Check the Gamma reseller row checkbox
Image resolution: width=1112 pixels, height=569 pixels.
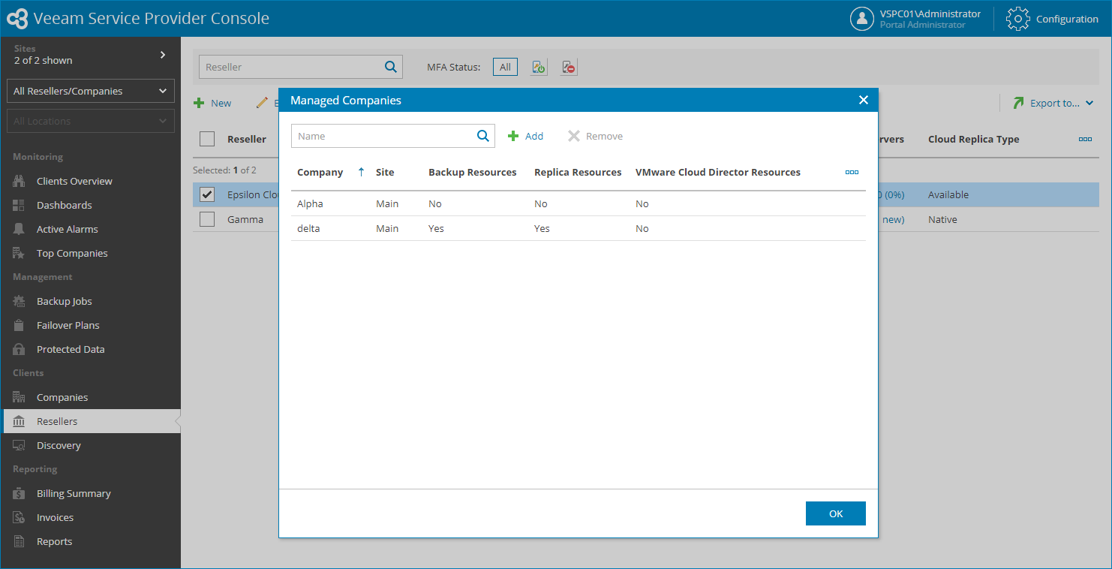point(207,219)
